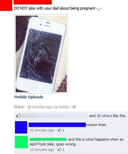Open the blue commenter's avatar
The image size is (128, 154).
pyautogui.click(x=21, y=127)
